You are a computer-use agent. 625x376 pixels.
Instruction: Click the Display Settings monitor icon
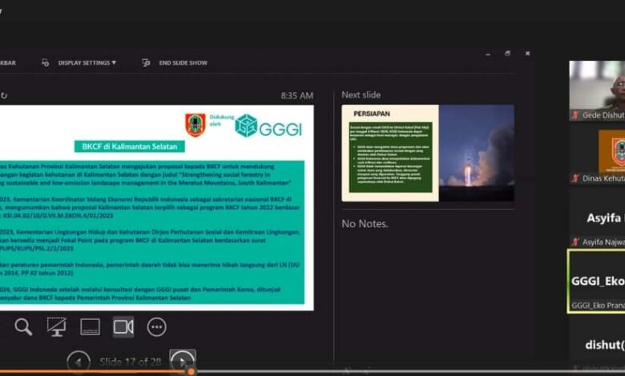(x=45, y=62)
